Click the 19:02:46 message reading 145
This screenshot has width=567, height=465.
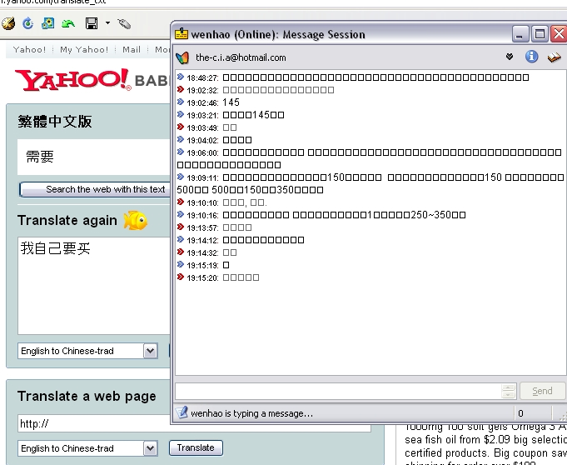point(231,102)
